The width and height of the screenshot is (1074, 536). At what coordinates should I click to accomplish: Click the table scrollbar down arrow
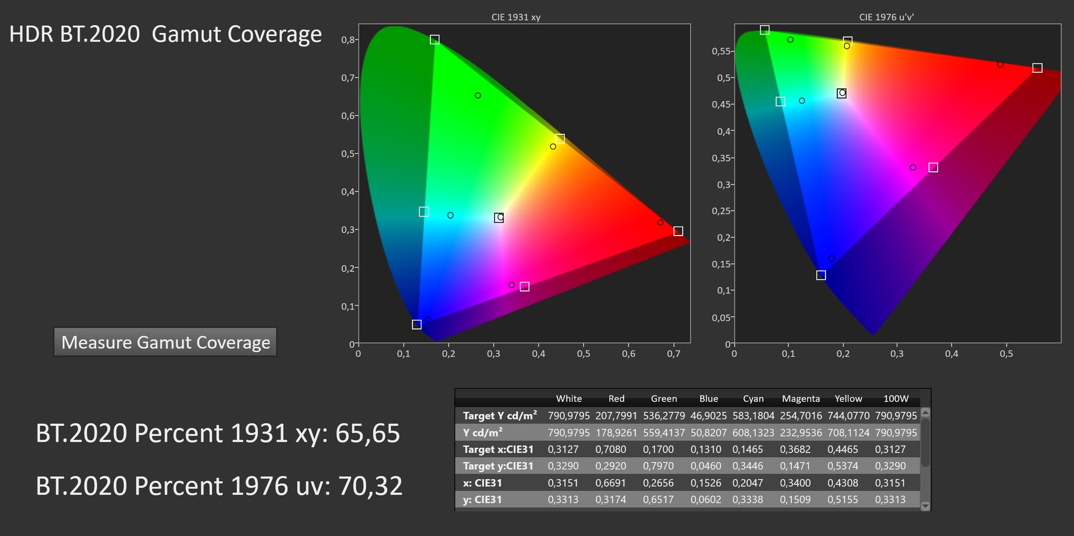pyautogui.click(x=925, y=506)
